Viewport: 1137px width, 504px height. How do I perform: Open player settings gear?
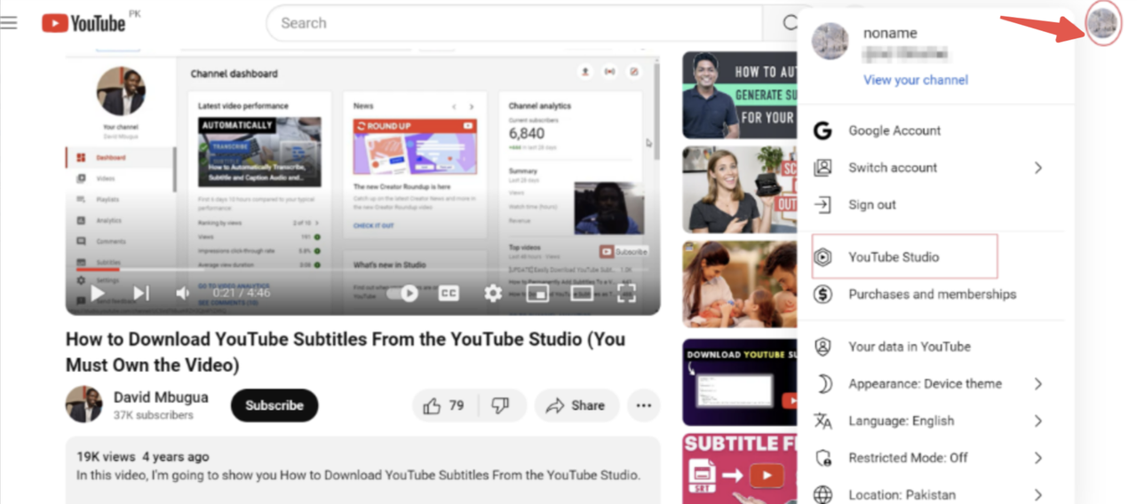click(x=493, y=293)
